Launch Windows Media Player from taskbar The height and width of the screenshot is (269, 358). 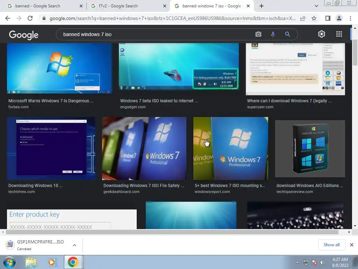[52, 262]
